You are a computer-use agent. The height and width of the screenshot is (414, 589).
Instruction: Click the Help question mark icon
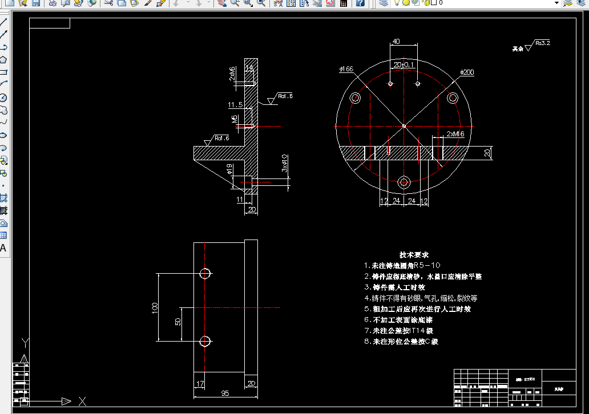pos(360,3)
